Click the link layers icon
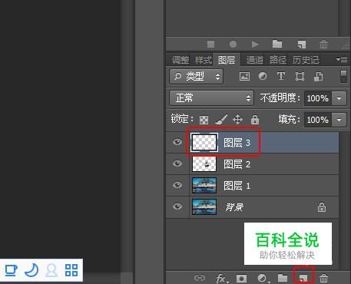 200,278
